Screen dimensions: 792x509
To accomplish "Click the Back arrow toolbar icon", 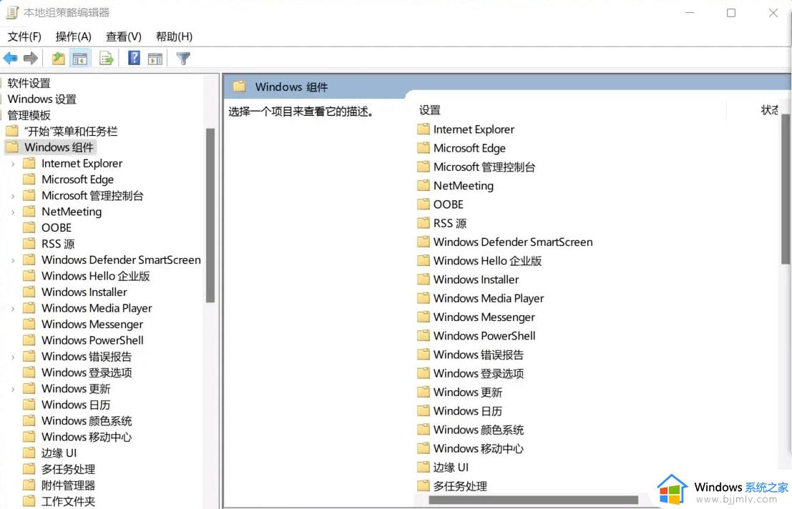I will (10, 59).
